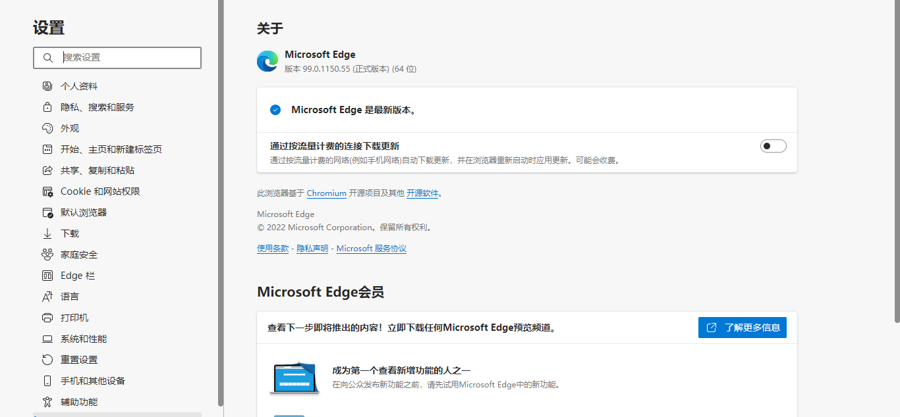Image resolution: width=900 pixels, height=417 pixels.
Task: Click the 语言 language icon
Action: coord(47,297)
